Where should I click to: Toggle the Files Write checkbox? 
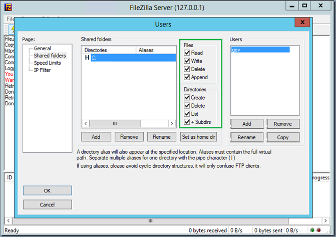pos(187,61)
